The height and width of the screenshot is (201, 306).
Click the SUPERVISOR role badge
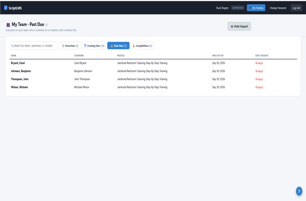tap(238, 8)
